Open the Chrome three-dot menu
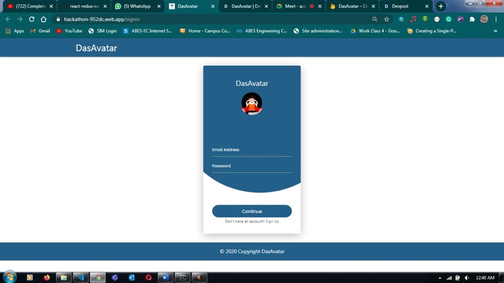 click(496, 19)
